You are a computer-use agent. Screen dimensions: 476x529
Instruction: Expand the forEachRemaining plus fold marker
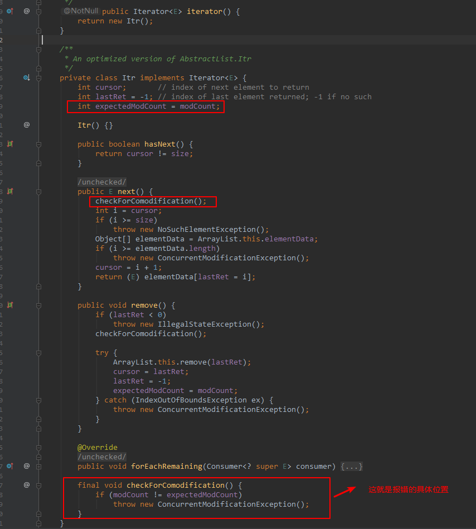[x=39, y=467]
